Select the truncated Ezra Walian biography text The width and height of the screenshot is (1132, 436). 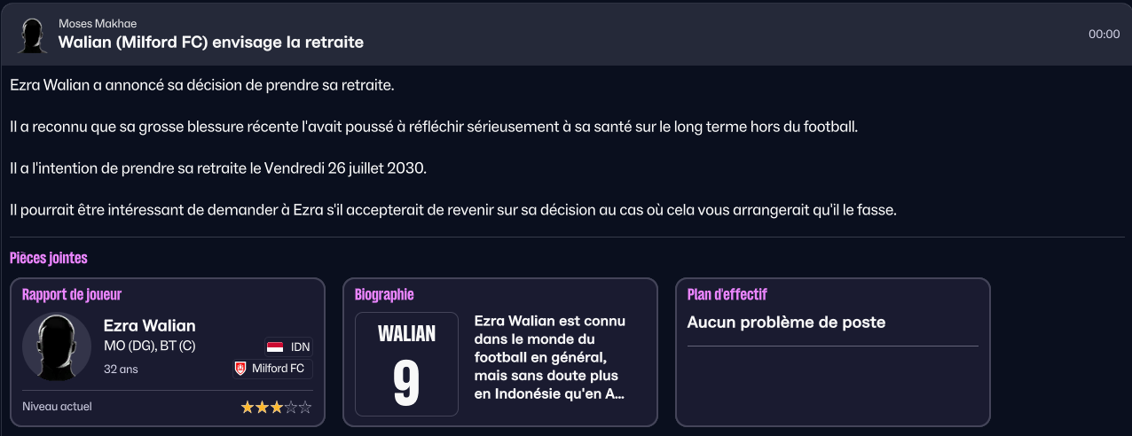click(551, 357)
